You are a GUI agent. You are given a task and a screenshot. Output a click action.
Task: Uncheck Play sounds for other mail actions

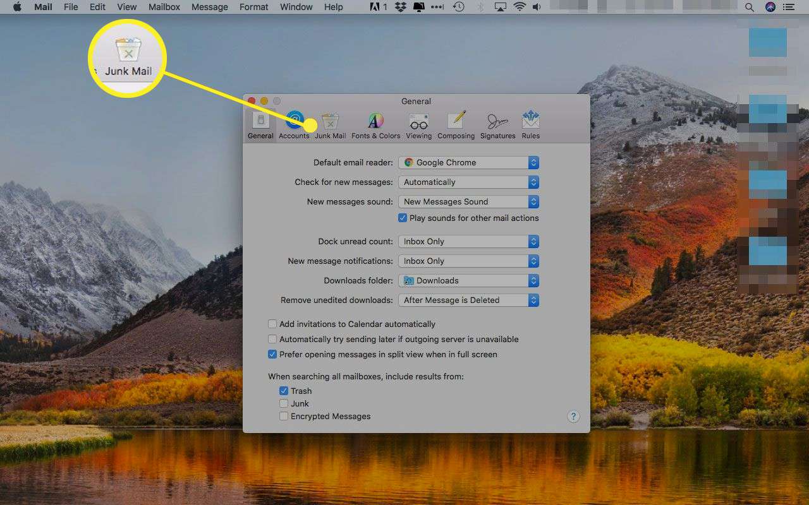(x=403, y=218)
